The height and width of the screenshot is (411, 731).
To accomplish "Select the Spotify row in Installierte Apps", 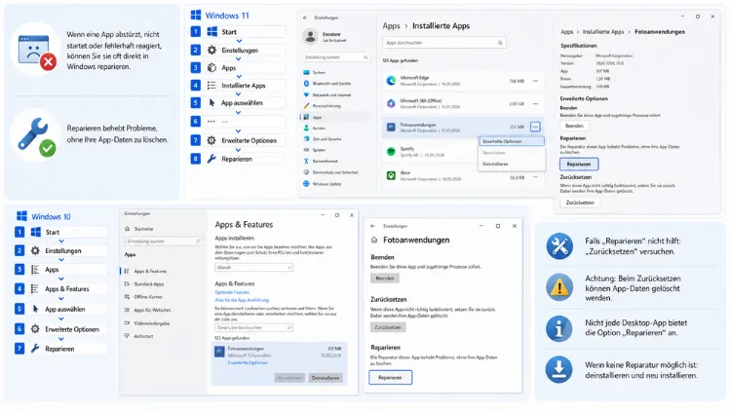I will coord(462,151).
